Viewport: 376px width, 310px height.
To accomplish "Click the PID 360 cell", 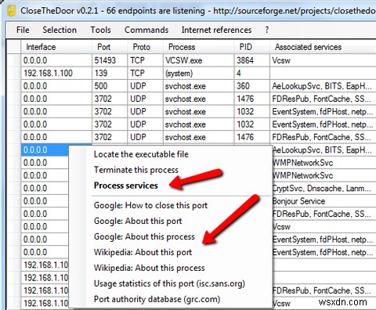I will click(x=252, y=86).
